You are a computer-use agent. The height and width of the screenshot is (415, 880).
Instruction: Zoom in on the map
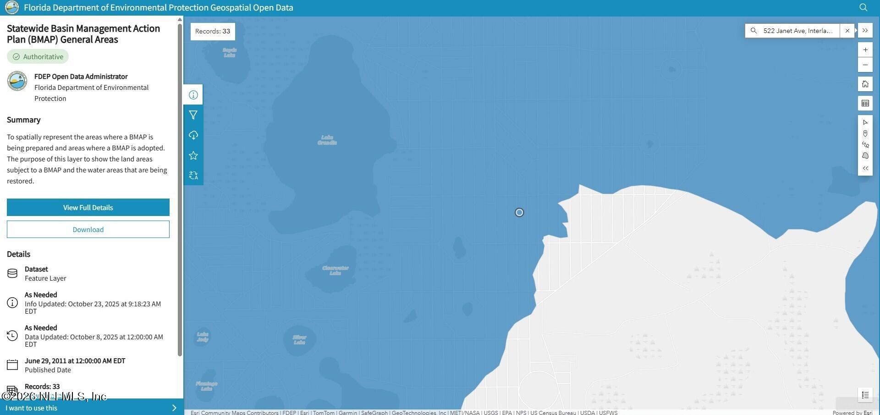pos(865,50)
